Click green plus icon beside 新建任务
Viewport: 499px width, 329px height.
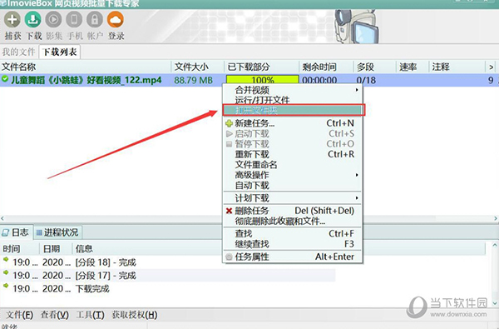[x=229, y=123]
